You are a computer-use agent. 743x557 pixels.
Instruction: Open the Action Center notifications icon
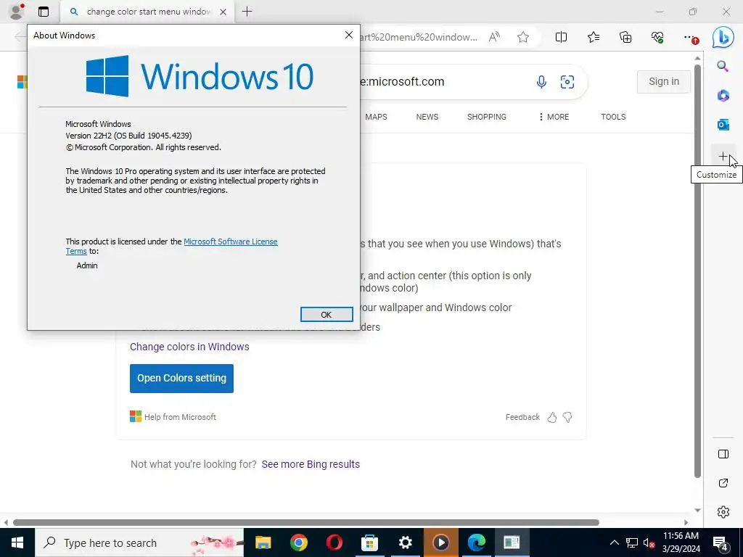(x=721, y=542)
